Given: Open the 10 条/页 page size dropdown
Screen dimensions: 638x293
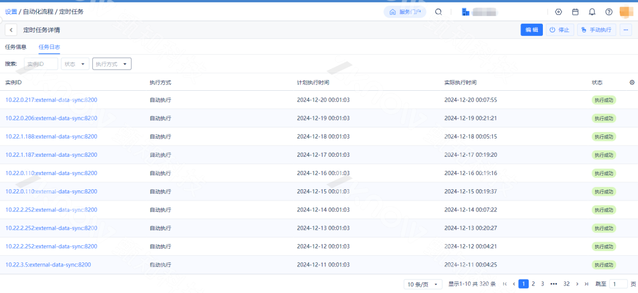Looking at the screenshot, I should click(423, 284).
